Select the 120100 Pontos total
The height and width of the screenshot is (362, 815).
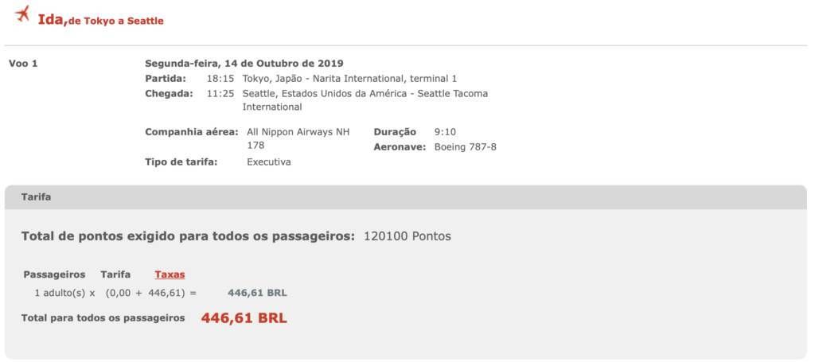[407, 236]
